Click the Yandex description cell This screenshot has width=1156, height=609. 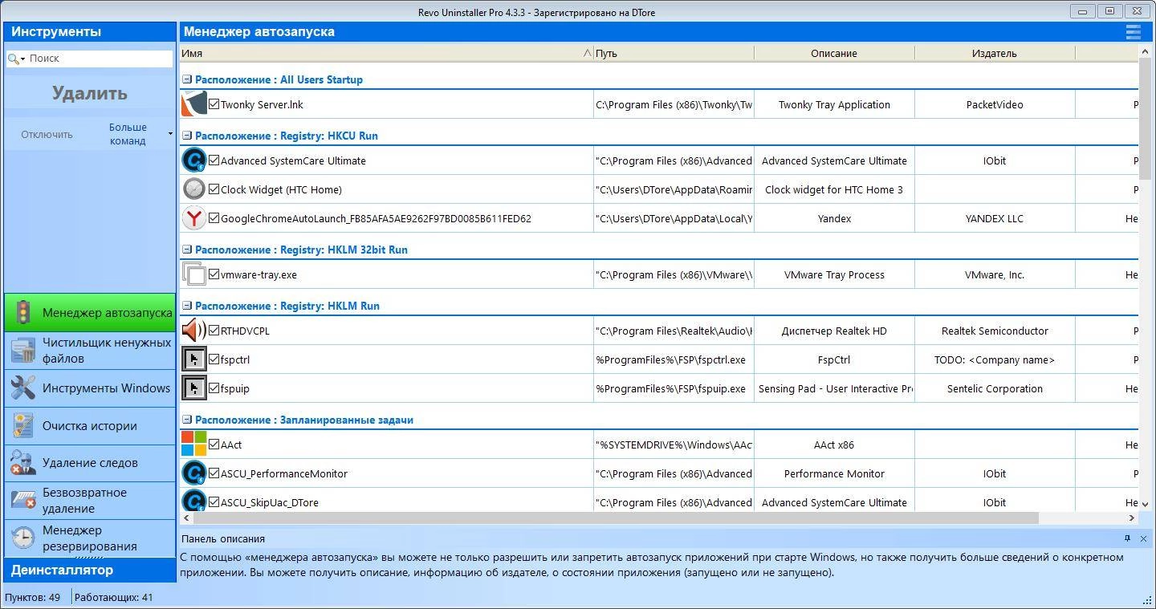tap(834, 218)
